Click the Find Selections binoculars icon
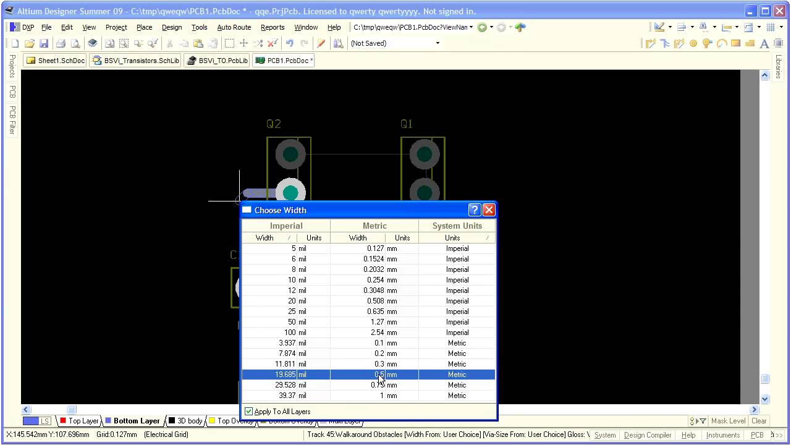Screen dimensions: 791x445 point(704,27)
